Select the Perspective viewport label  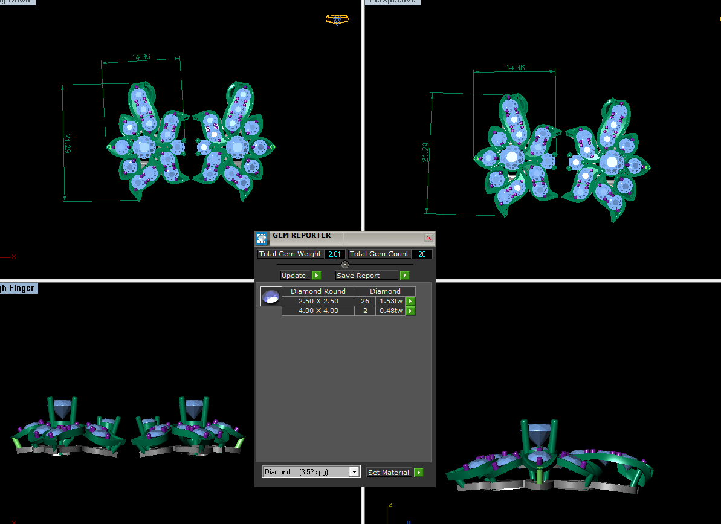tap(393, 2)
